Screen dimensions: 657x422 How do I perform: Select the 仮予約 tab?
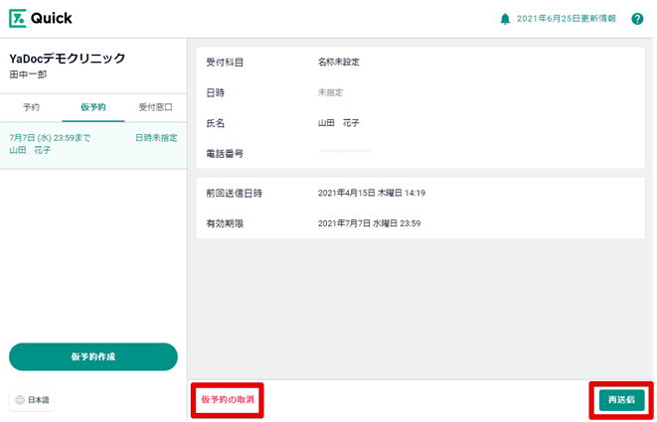point(93,106)
